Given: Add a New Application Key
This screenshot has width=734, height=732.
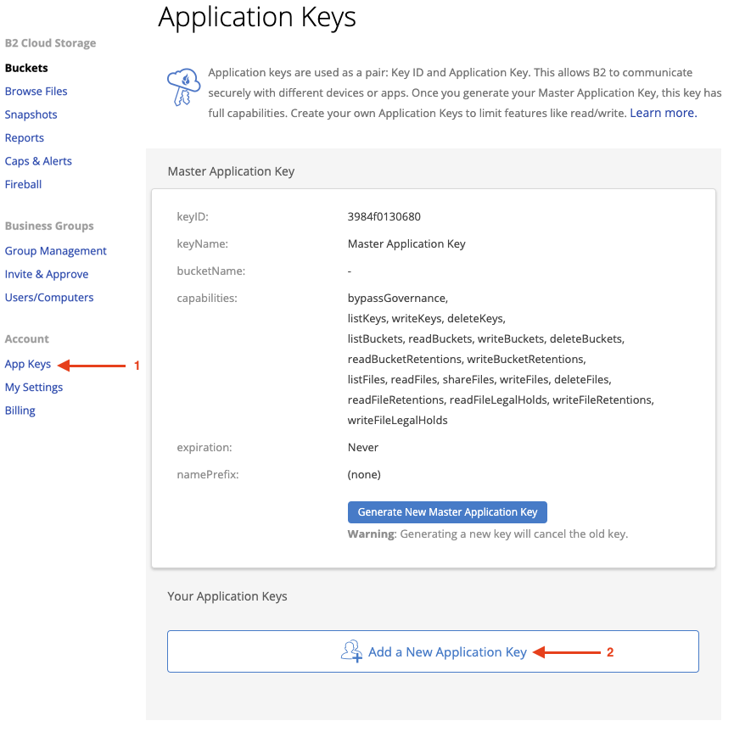Looking at the screenshot, I should point(433,651).
